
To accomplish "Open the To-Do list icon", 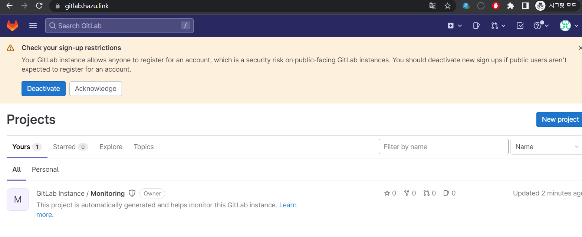I will pos(520,26).
